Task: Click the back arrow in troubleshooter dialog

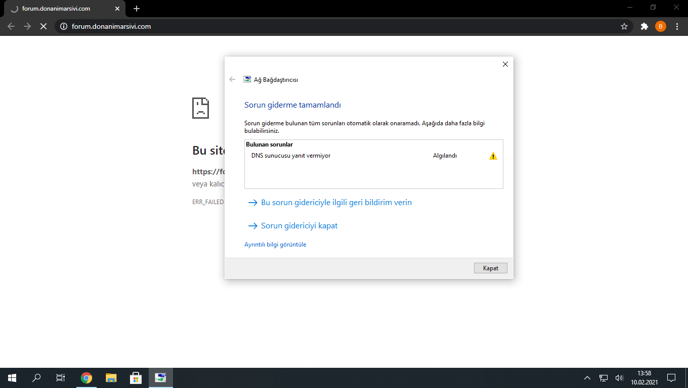Action: (x=232, y=79)
